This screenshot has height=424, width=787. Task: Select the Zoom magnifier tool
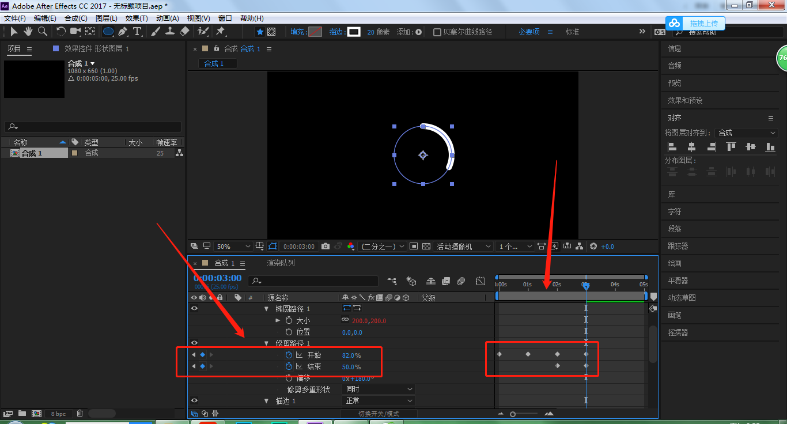pos(42,32)
